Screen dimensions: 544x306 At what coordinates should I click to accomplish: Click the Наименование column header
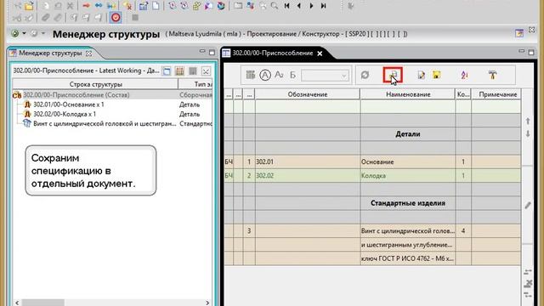click(x=408, y=94)
